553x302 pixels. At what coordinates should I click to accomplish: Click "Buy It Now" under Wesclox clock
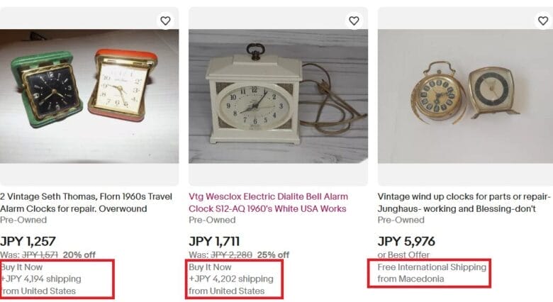pos(210,267)
